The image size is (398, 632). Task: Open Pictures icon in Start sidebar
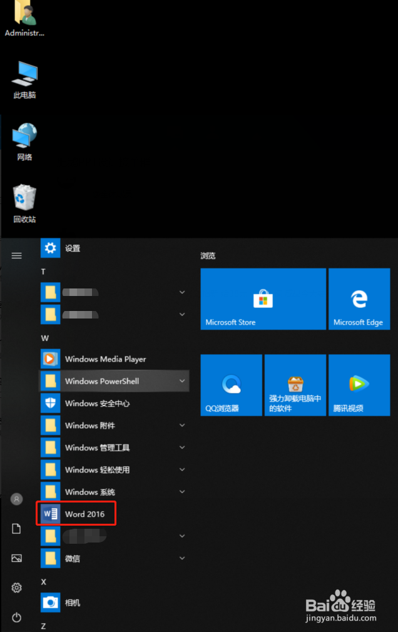tap(16, 558)
